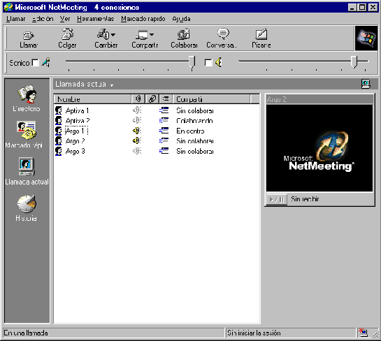381x341 pixels.
Task: Click the NetMeeting video preview window
Action: pos(319,148)
